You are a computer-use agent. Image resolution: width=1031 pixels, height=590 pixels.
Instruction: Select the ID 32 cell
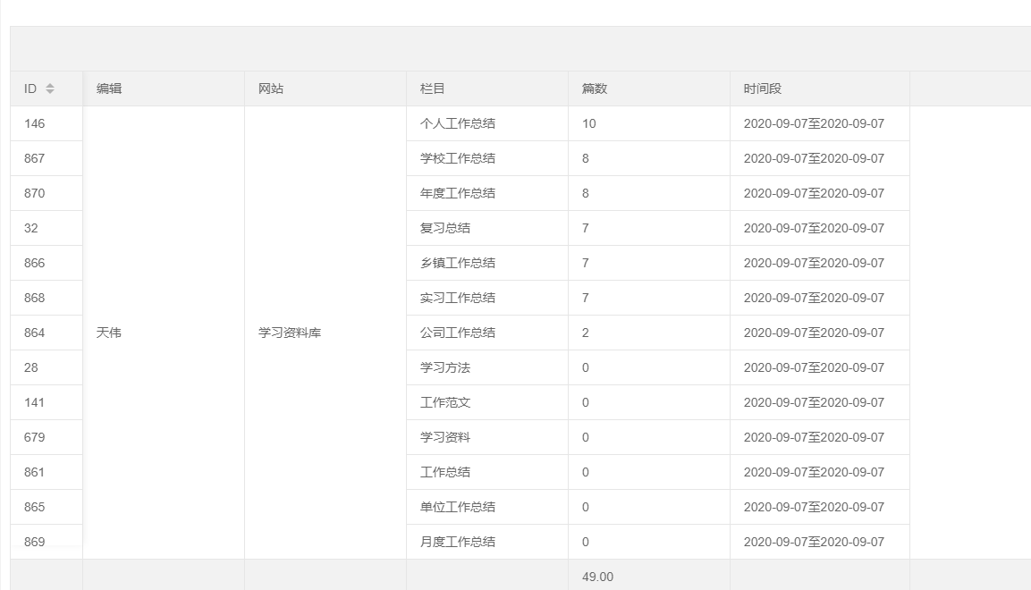click(31, 228)
